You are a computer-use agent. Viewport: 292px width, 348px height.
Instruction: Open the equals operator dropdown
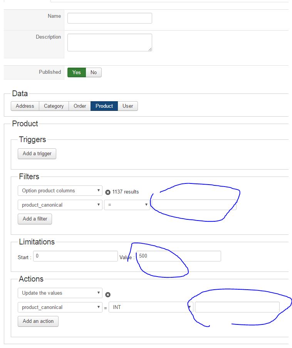click(x=127, y=205)
